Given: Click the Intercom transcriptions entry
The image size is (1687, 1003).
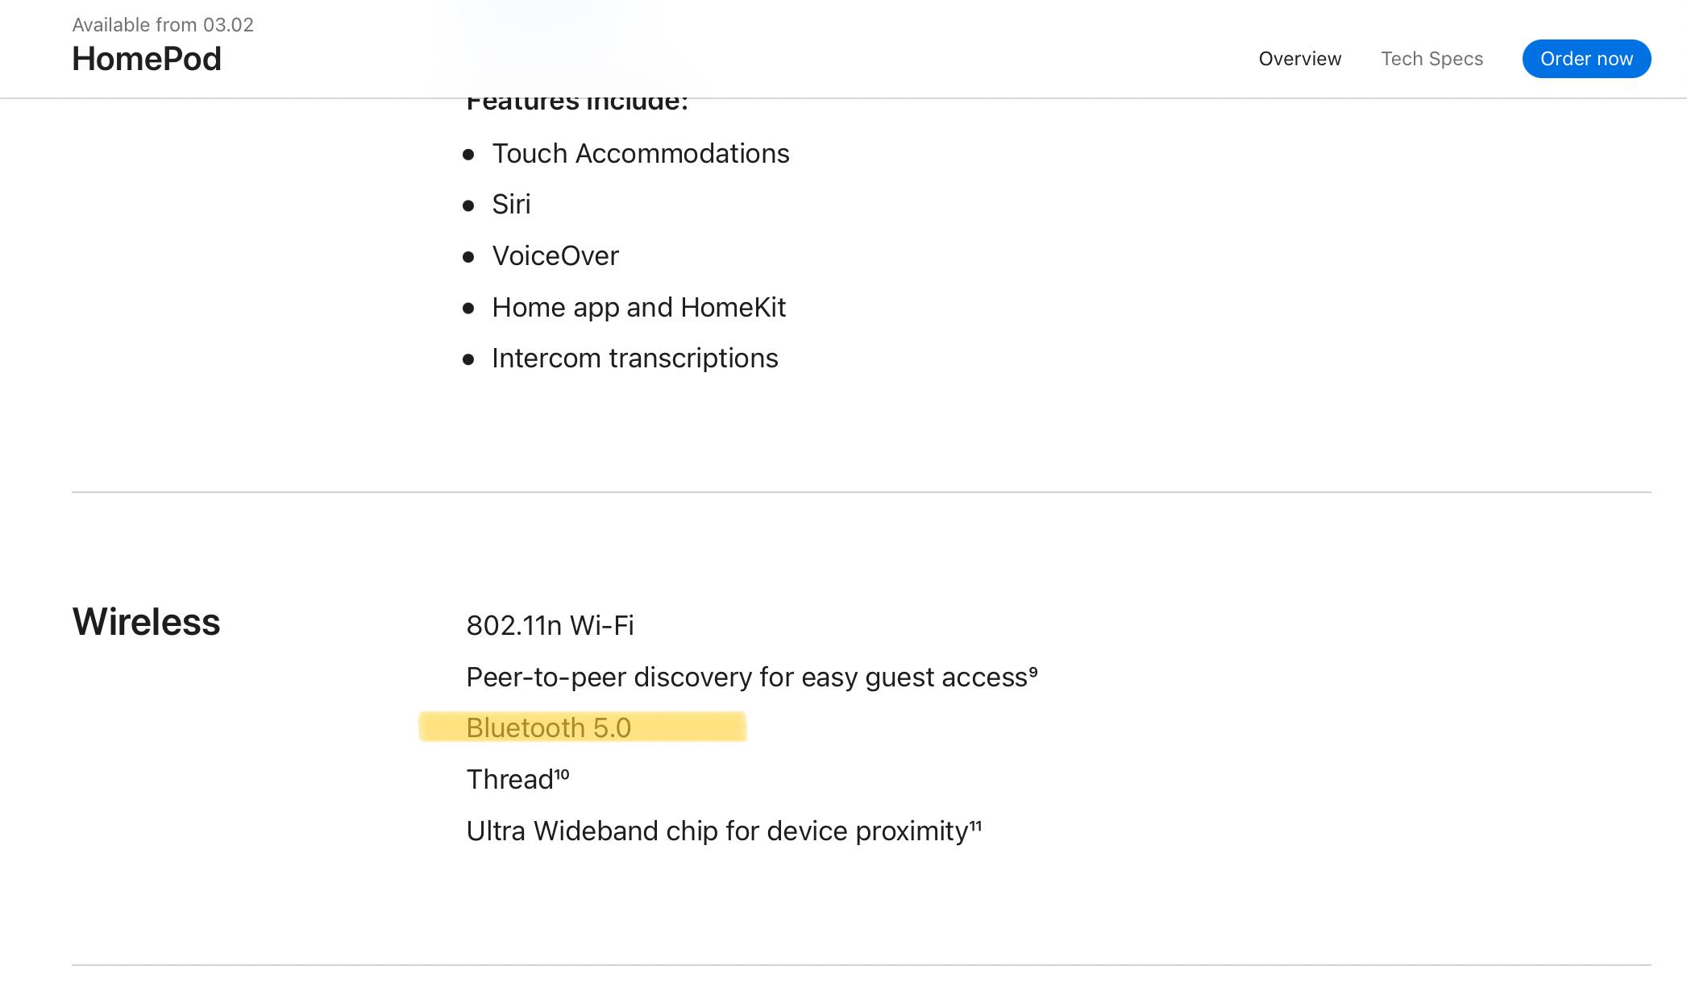Looking at the screenshot, I should point(634,359).
